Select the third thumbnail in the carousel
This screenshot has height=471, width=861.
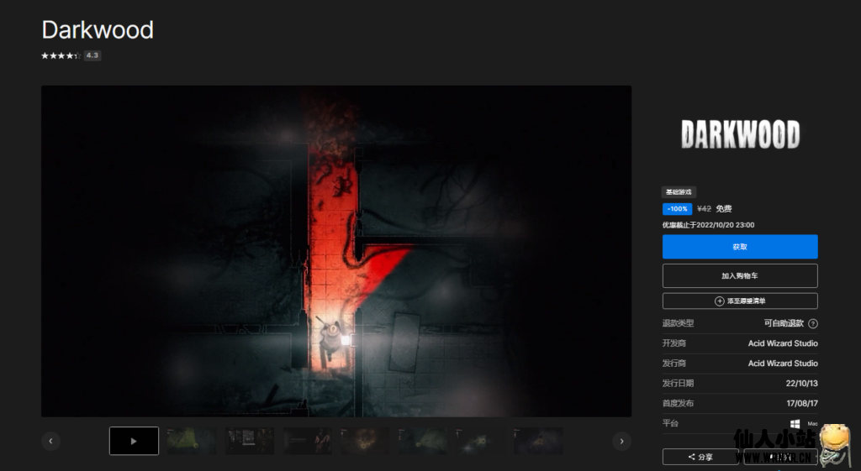tap(250, 441)
